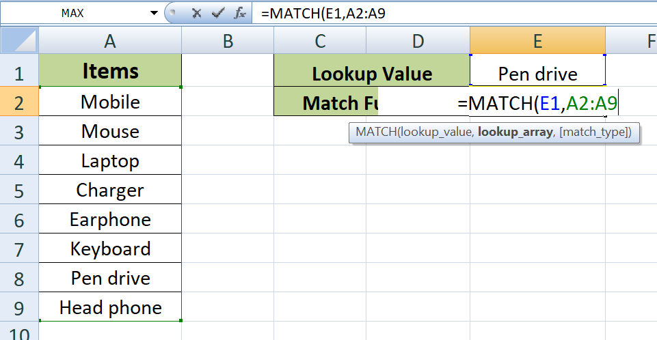The height and width of the screenshot is (340, 657).
Task: Select the Lookup Value header cell
Action: [372, 73]
